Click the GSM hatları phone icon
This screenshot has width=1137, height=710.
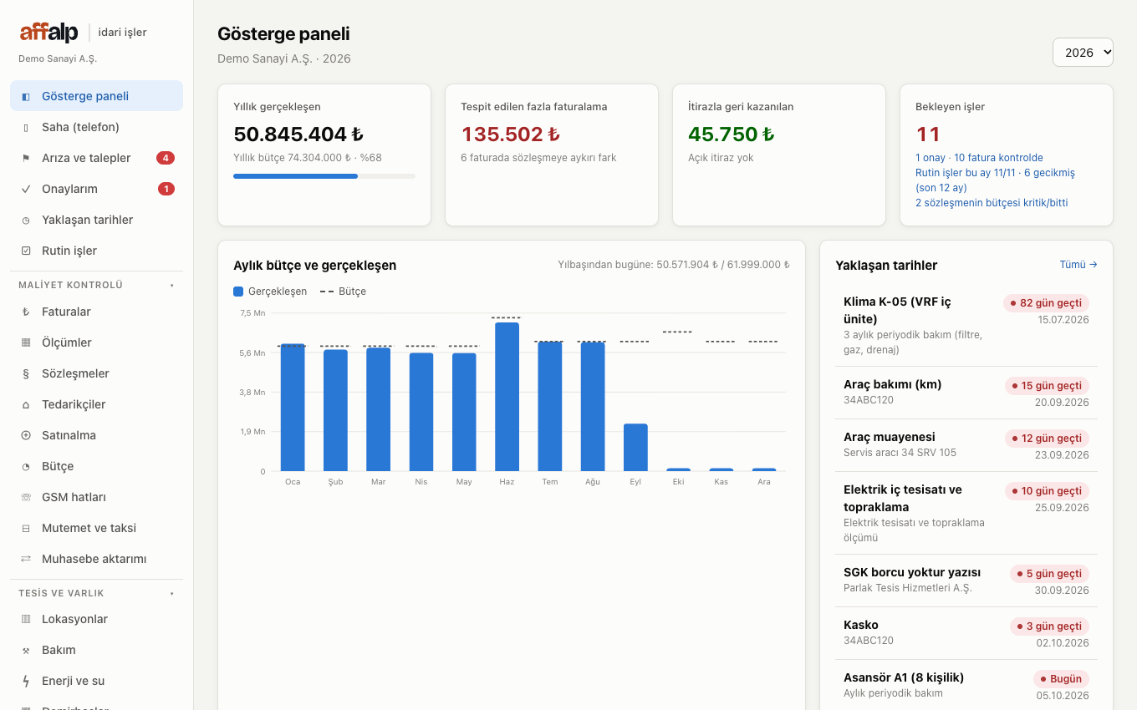(25, 497)
